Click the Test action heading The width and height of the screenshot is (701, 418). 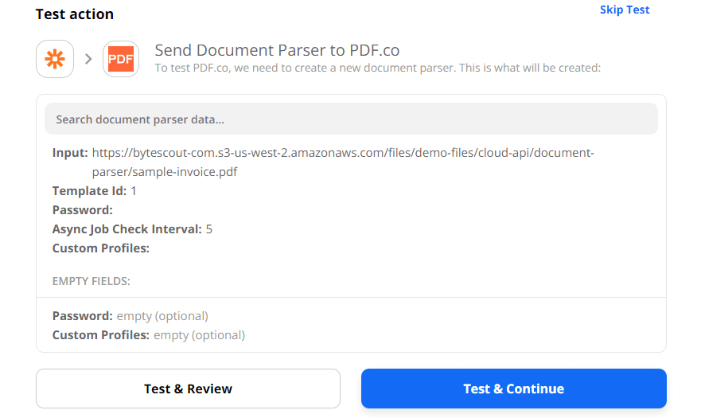tap(75, 14)
